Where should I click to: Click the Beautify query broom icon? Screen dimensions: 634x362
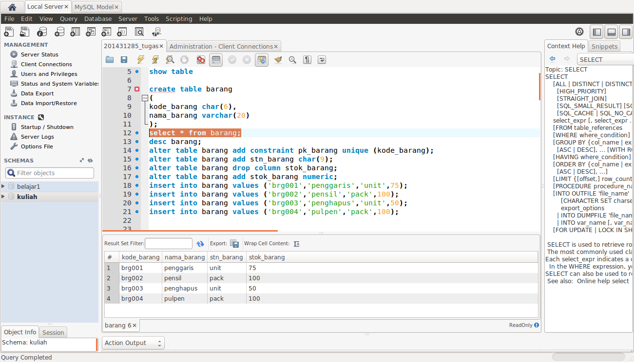278,60
